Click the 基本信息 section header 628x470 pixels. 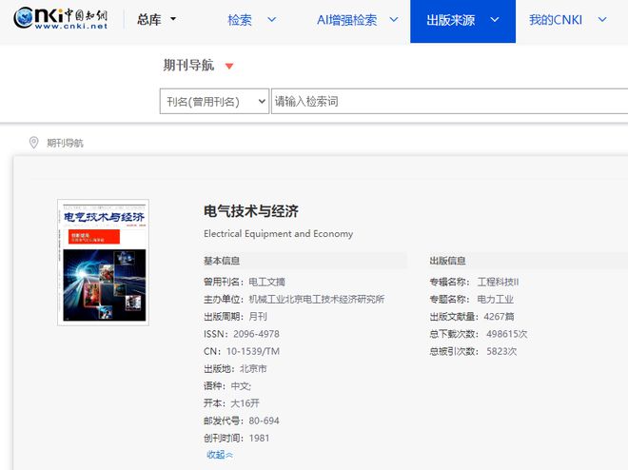tap(222, 261)
